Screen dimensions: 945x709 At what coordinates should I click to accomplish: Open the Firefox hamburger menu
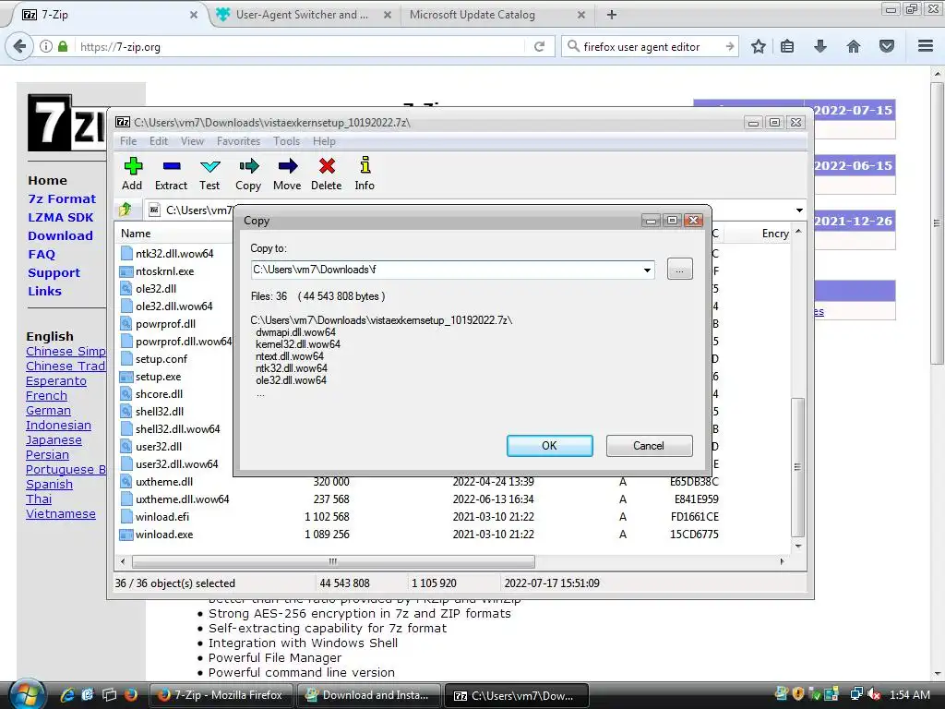[x=926, y=46]
